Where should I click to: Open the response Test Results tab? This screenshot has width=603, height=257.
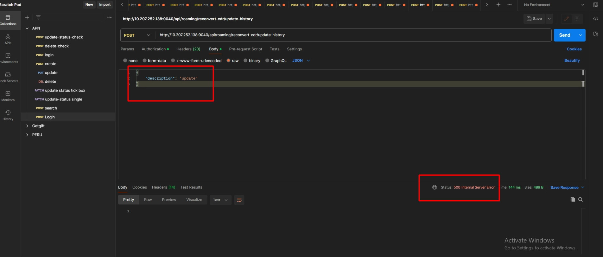pos(191,187)
